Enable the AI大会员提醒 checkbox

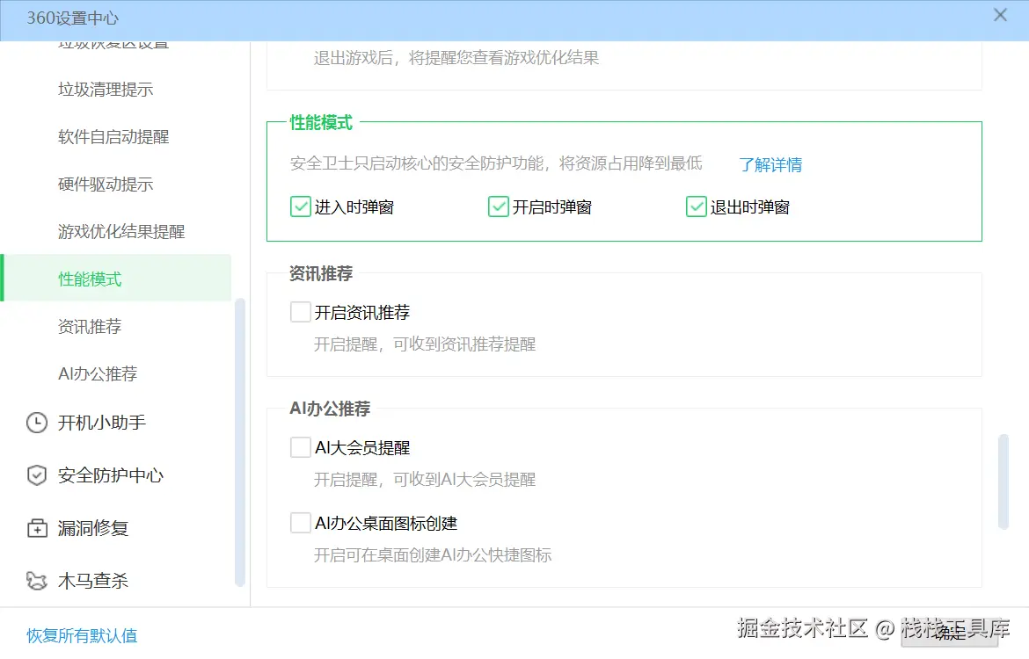tap(301, 448)
